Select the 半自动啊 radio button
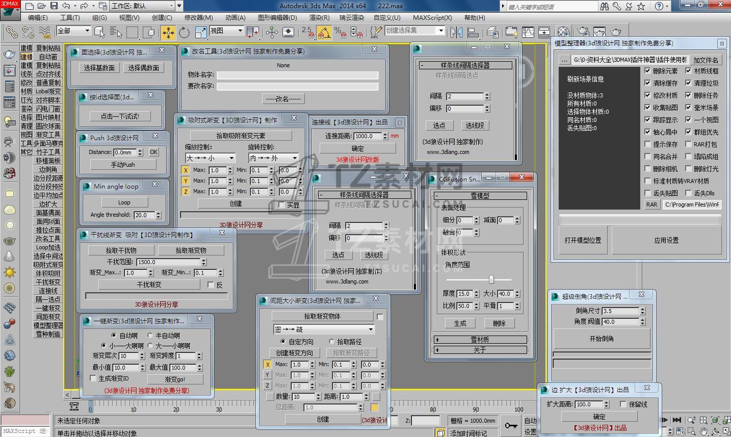 [150, 336]
